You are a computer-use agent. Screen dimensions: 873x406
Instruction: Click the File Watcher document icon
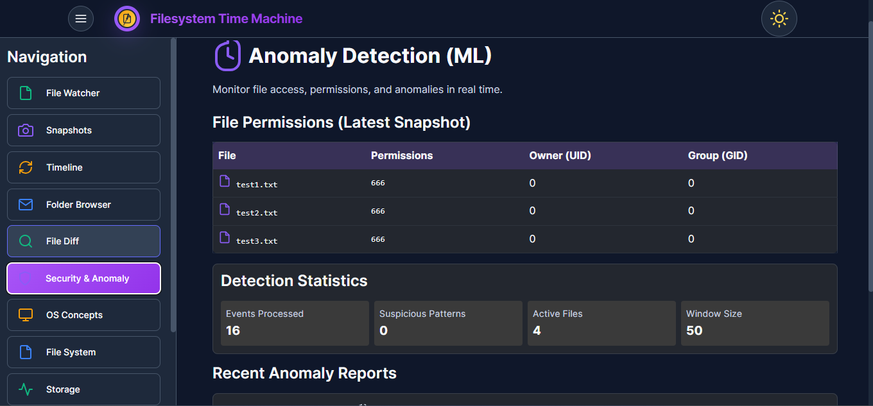pyautogui.click(x=26, y=93)
